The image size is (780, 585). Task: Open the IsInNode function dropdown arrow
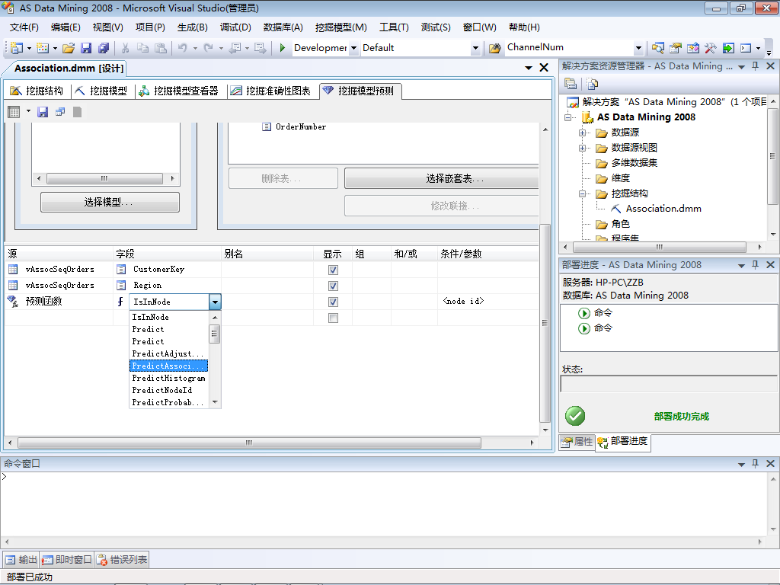click(215, 302)
